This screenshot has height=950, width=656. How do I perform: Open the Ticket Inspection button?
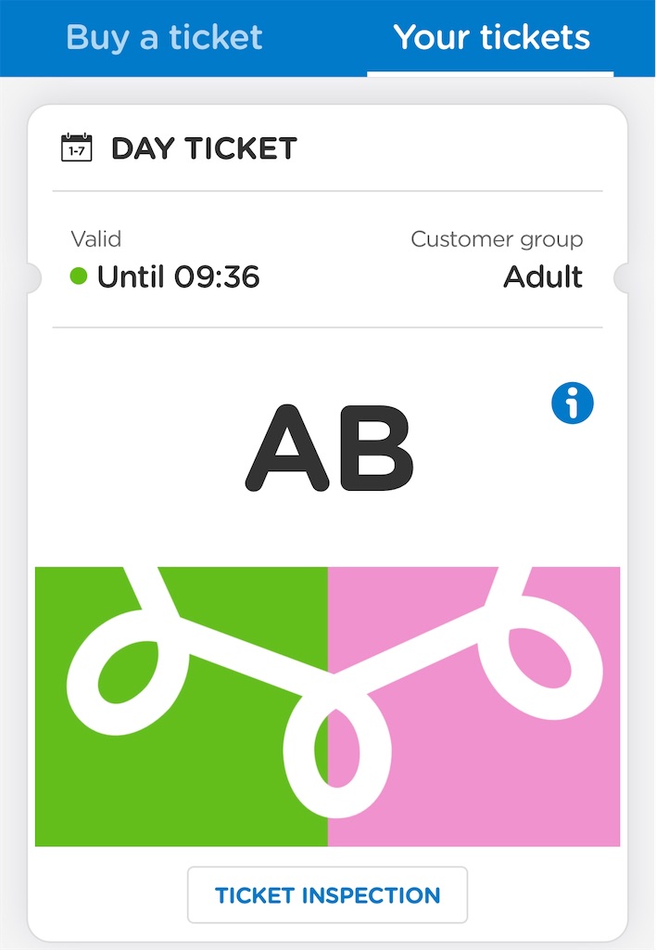(327, 895)
